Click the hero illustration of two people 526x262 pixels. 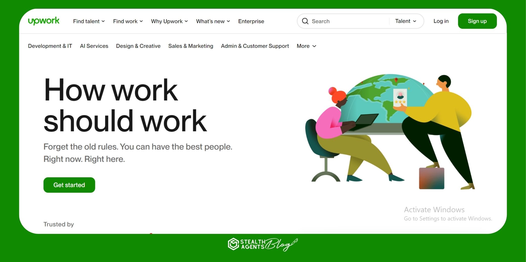point(390,132)
